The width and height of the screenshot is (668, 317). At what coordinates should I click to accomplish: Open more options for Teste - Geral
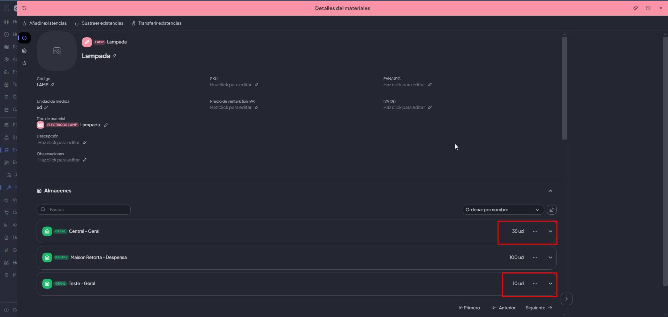(535, 284)
